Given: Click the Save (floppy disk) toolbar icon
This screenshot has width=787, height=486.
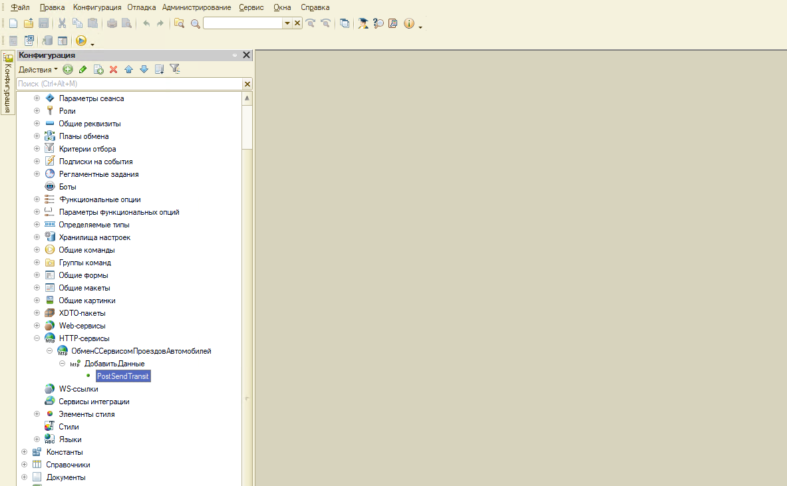Looking at the screenshot, I should tap(44, 23).
